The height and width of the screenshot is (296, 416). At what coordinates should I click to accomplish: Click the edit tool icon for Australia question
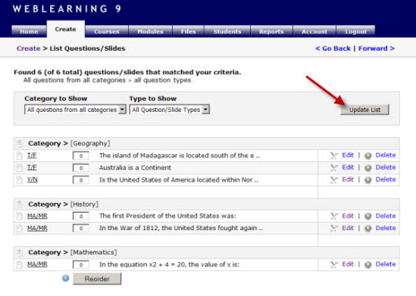334,168
